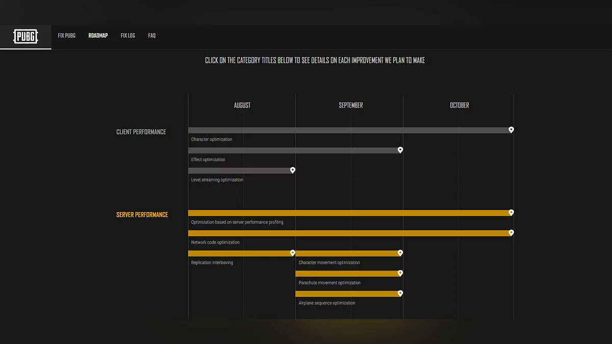Click the gray Character optimization bar
Screen dimensions: 612x344
click(349, 130)
